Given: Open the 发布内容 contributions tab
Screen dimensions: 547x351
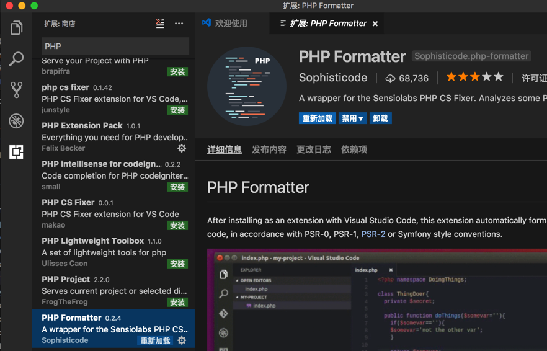Looking at the screenshot, I should [x=269, y=149].
